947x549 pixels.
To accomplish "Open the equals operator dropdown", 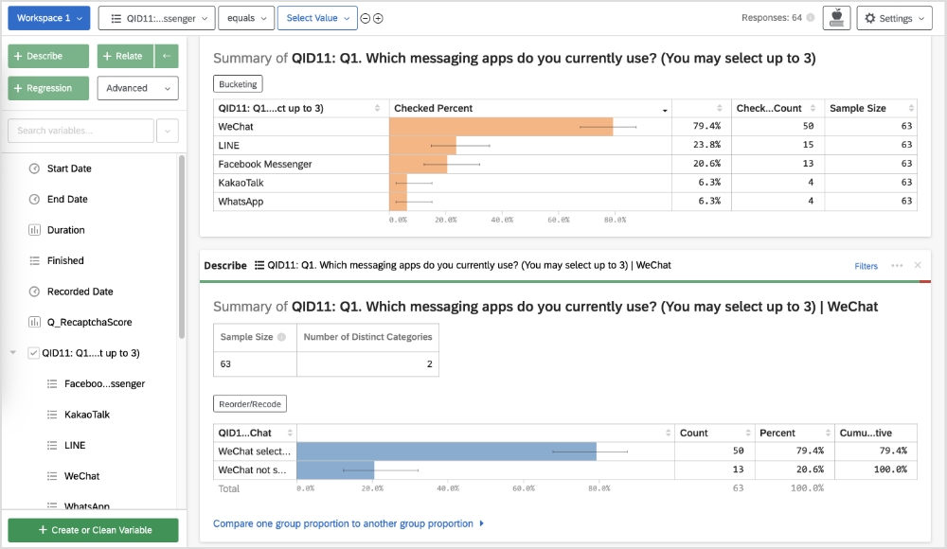I will (x=246, y=18).
